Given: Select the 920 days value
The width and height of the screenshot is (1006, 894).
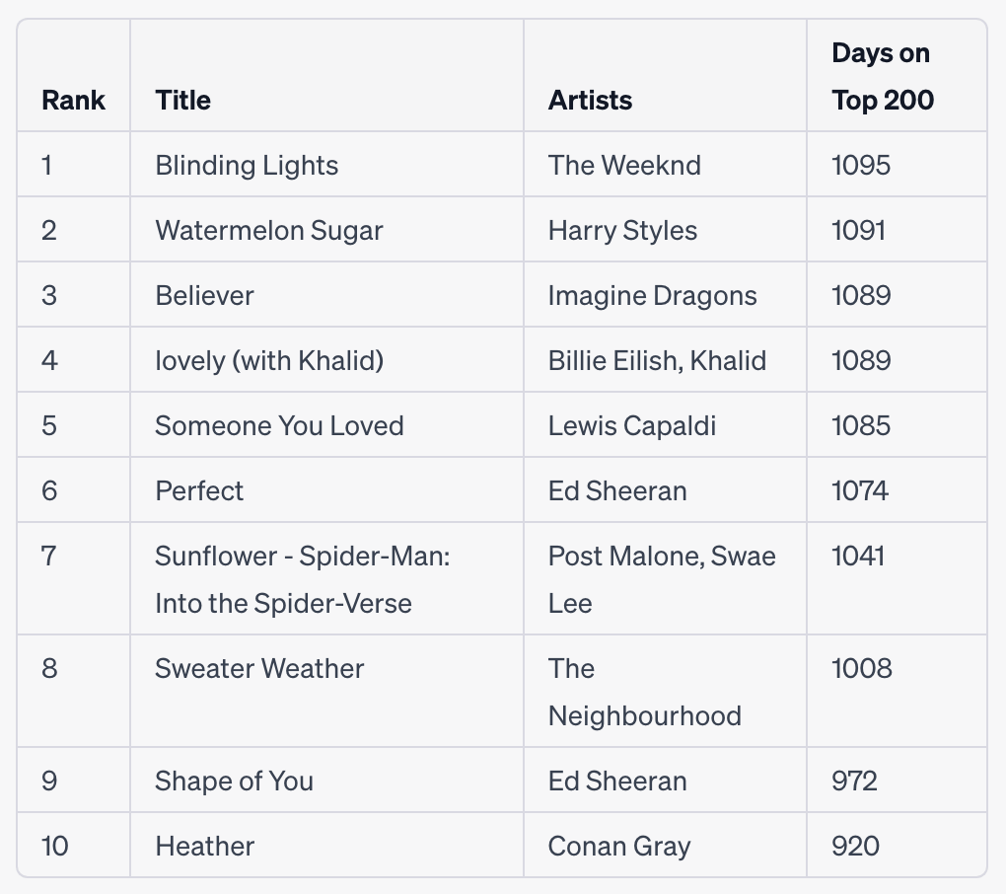Looking at the screenshot, I should point(855,846).
